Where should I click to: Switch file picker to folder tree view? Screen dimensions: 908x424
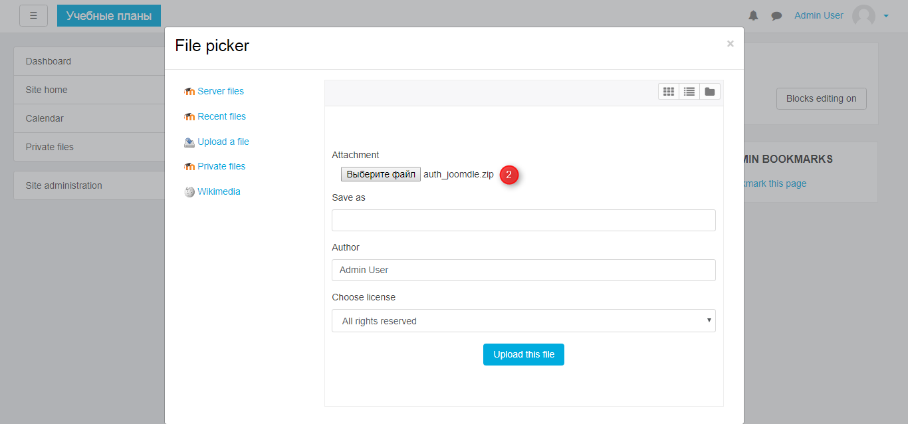pyautogui.click(x=710, y=92)
